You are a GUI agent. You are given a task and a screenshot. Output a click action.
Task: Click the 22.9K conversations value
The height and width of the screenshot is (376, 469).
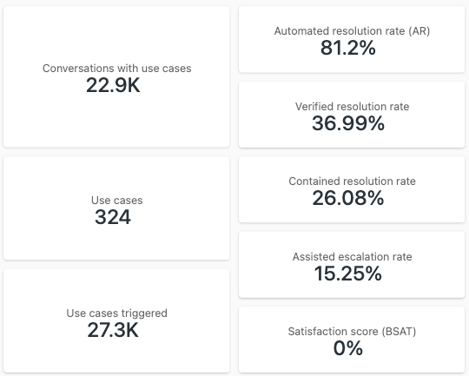point(113,86)
